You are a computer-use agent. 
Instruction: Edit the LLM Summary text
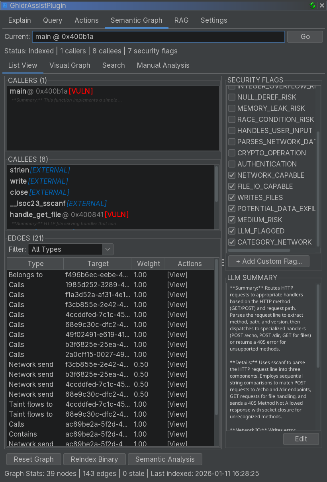click(301, 439)
